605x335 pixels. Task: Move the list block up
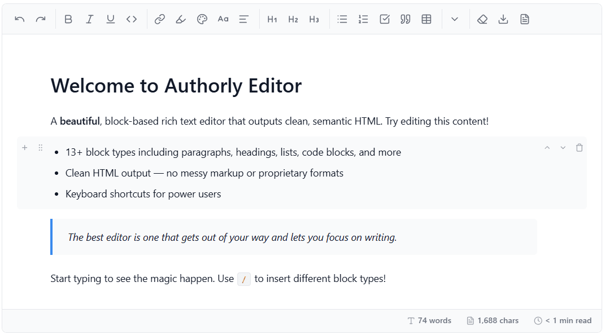547,147
